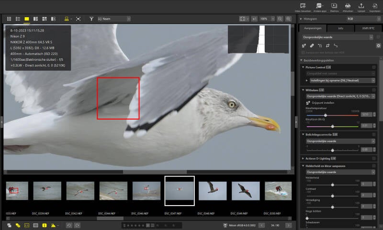
Task: Switch to thumbnail list view
Action: pos(18,19)
